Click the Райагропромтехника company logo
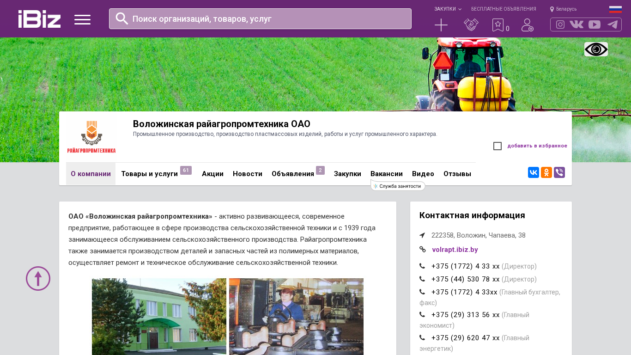This screenshot has width=631, height=355. pos(91,137)
